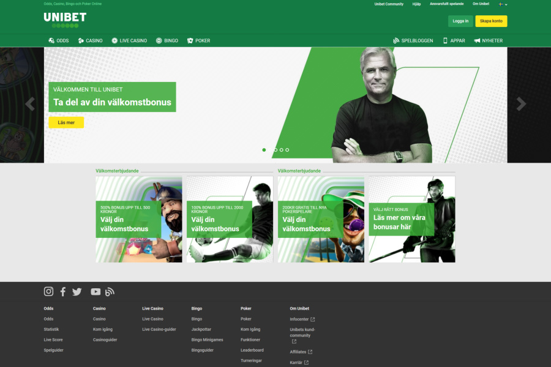Click the Turneringar footer link
551x367 pixels.
tap(251, 361)
